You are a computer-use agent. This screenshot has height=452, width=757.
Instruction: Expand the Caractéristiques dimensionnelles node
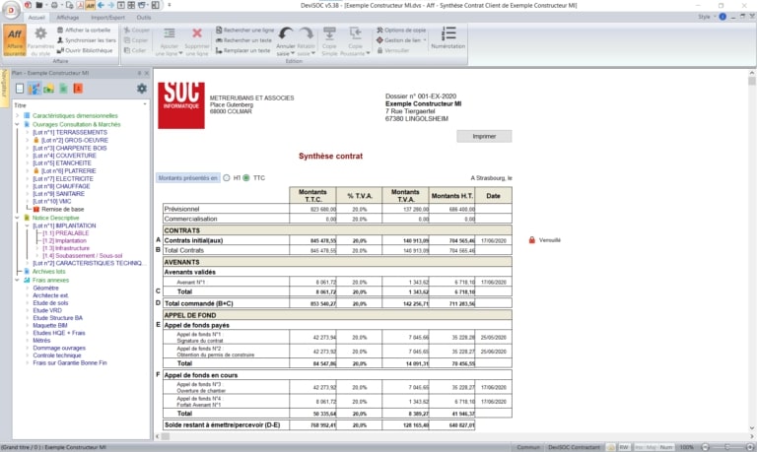pyautogui.click(x=16, y=116)
